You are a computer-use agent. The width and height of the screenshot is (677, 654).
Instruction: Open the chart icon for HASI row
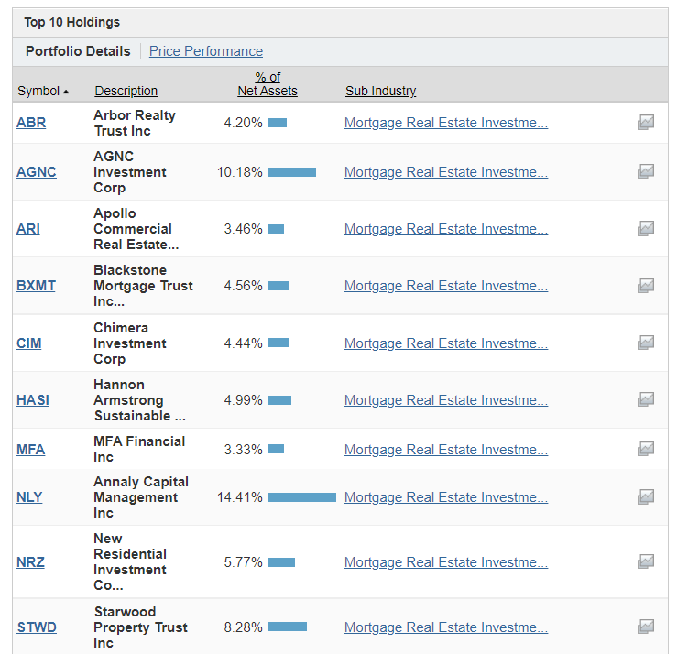(x=646, y=400)
